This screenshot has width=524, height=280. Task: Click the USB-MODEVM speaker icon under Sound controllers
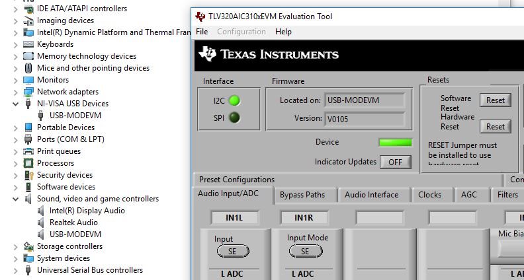tap(41, 234)
